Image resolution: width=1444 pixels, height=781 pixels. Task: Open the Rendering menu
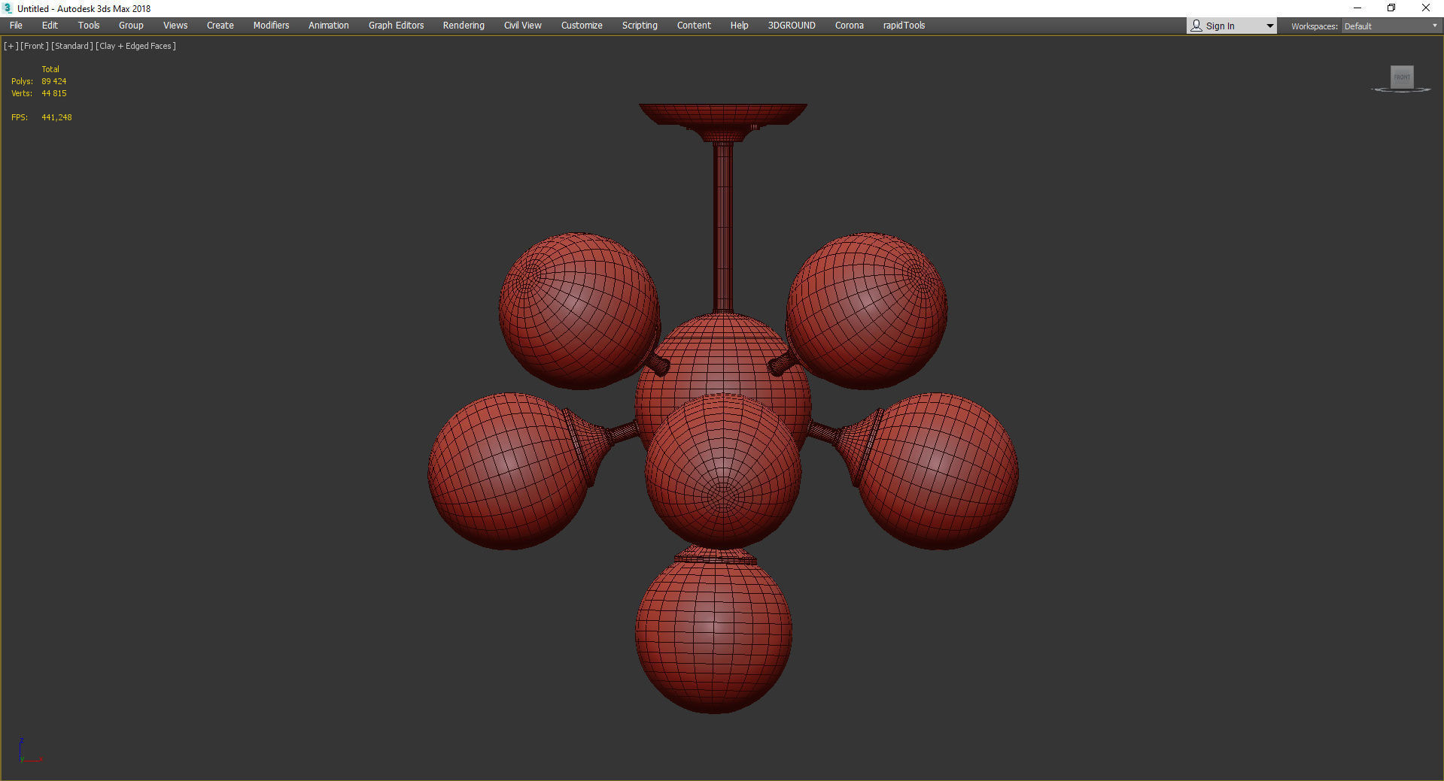[464, 26]
